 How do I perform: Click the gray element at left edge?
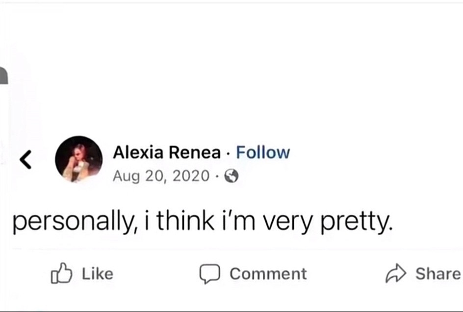coord(4,75)
